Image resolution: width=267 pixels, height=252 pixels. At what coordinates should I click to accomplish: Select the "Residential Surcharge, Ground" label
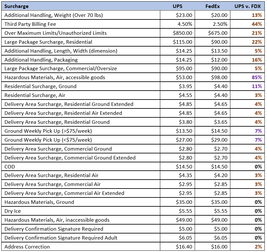pos(40,86)
